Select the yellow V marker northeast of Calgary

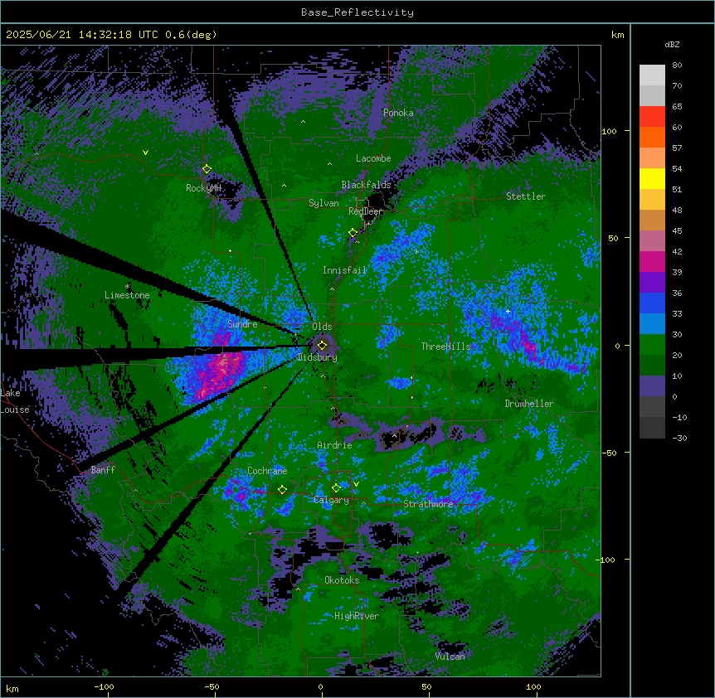(x=356, y=484)
